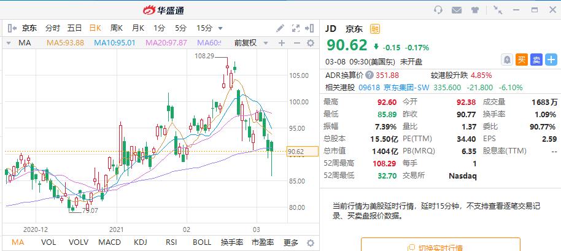Click the ADR换算价 help question mark
The image size is (561, 251).
click(368, 75)
